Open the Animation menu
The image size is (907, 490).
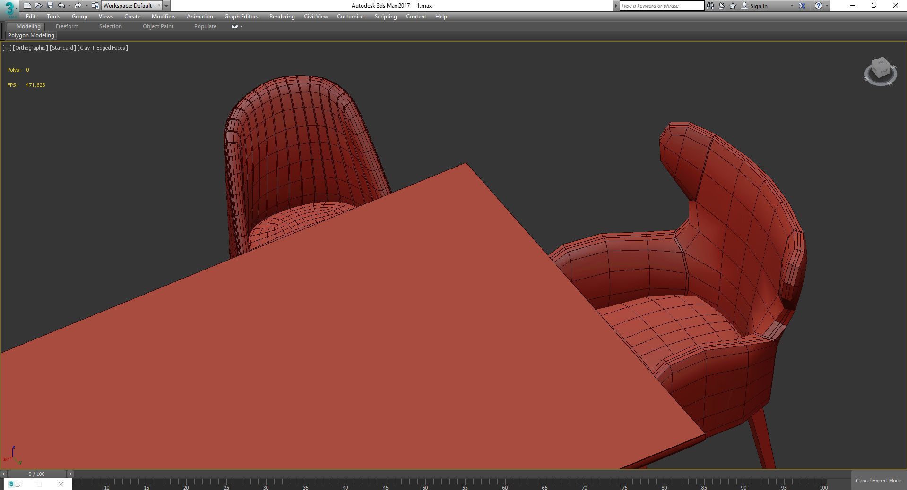coord(200,17)
